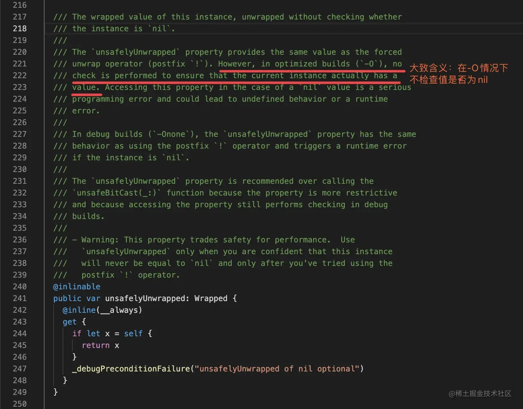Click 'self' keyword on line 244

133,334
